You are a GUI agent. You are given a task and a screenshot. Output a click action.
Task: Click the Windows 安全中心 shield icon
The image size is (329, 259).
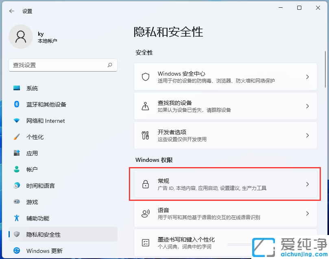(145, 77)
